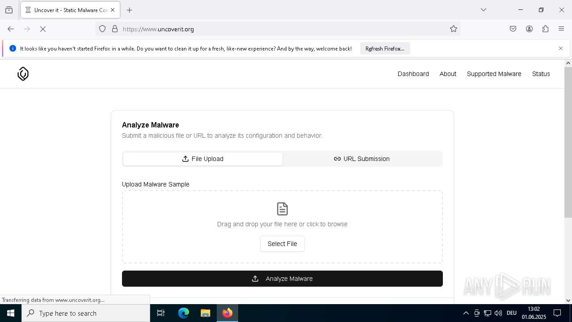Click the Select File button

[282, 244]
